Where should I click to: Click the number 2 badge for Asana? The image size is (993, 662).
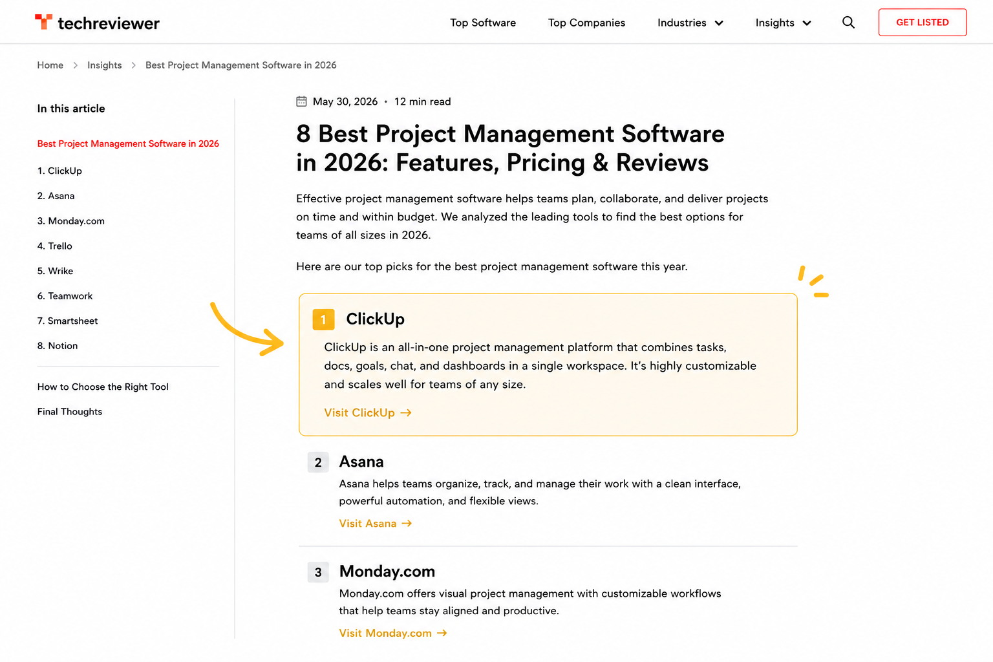(318, 462)
